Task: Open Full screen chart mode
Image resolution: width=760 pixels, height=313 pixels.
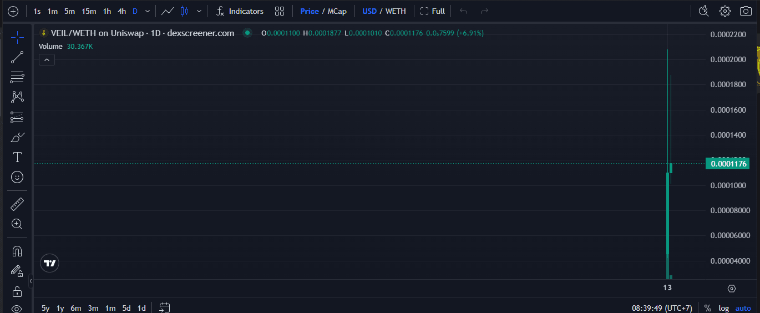Action: pyautogui.click(x=433, y=11)
